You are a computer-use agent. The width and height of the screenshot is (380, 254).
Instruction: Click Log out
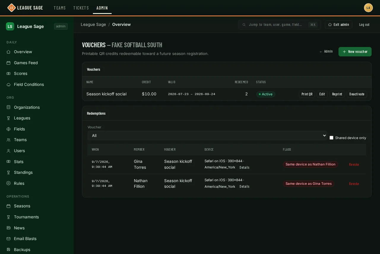[x=364, y=25]
